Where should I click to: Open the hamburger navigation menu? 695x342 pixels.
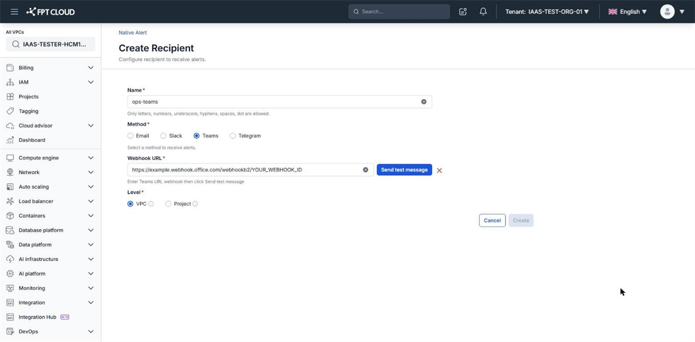click(x=15, y=11)
